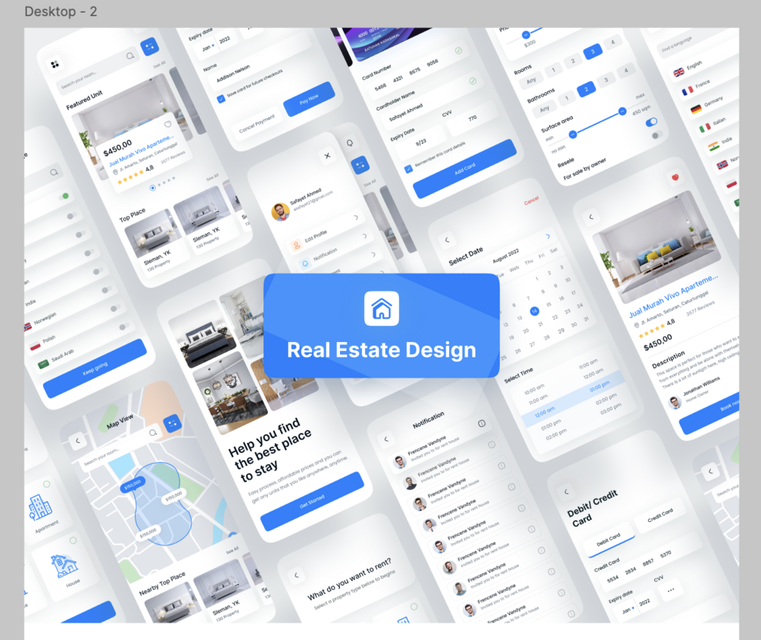Turn on the For sale by owner switch

coord(657,135)
